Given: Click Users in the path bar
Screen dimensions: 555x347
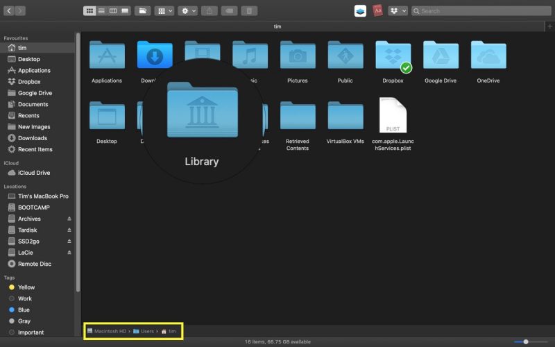Looking at the screenshot, I should click(x=146, y=331).
